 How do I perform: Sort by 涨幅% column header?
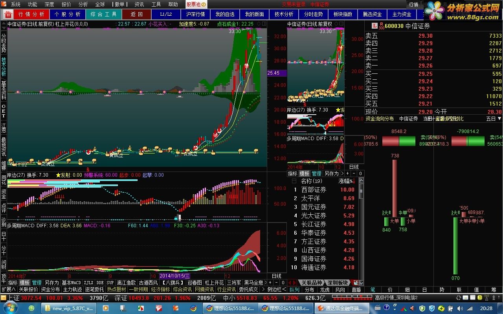click(x=346, y=181)
